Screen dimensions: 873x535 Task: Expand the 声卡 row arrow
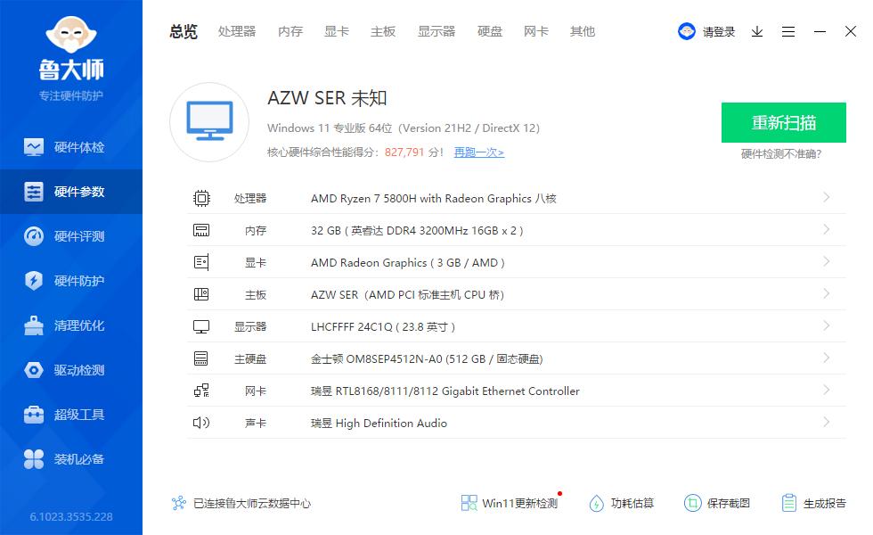827,422
